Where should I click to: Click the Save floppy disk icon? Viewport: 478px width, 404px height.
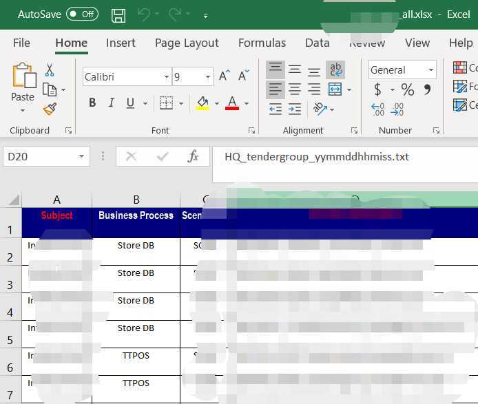[x=118, y=15]
